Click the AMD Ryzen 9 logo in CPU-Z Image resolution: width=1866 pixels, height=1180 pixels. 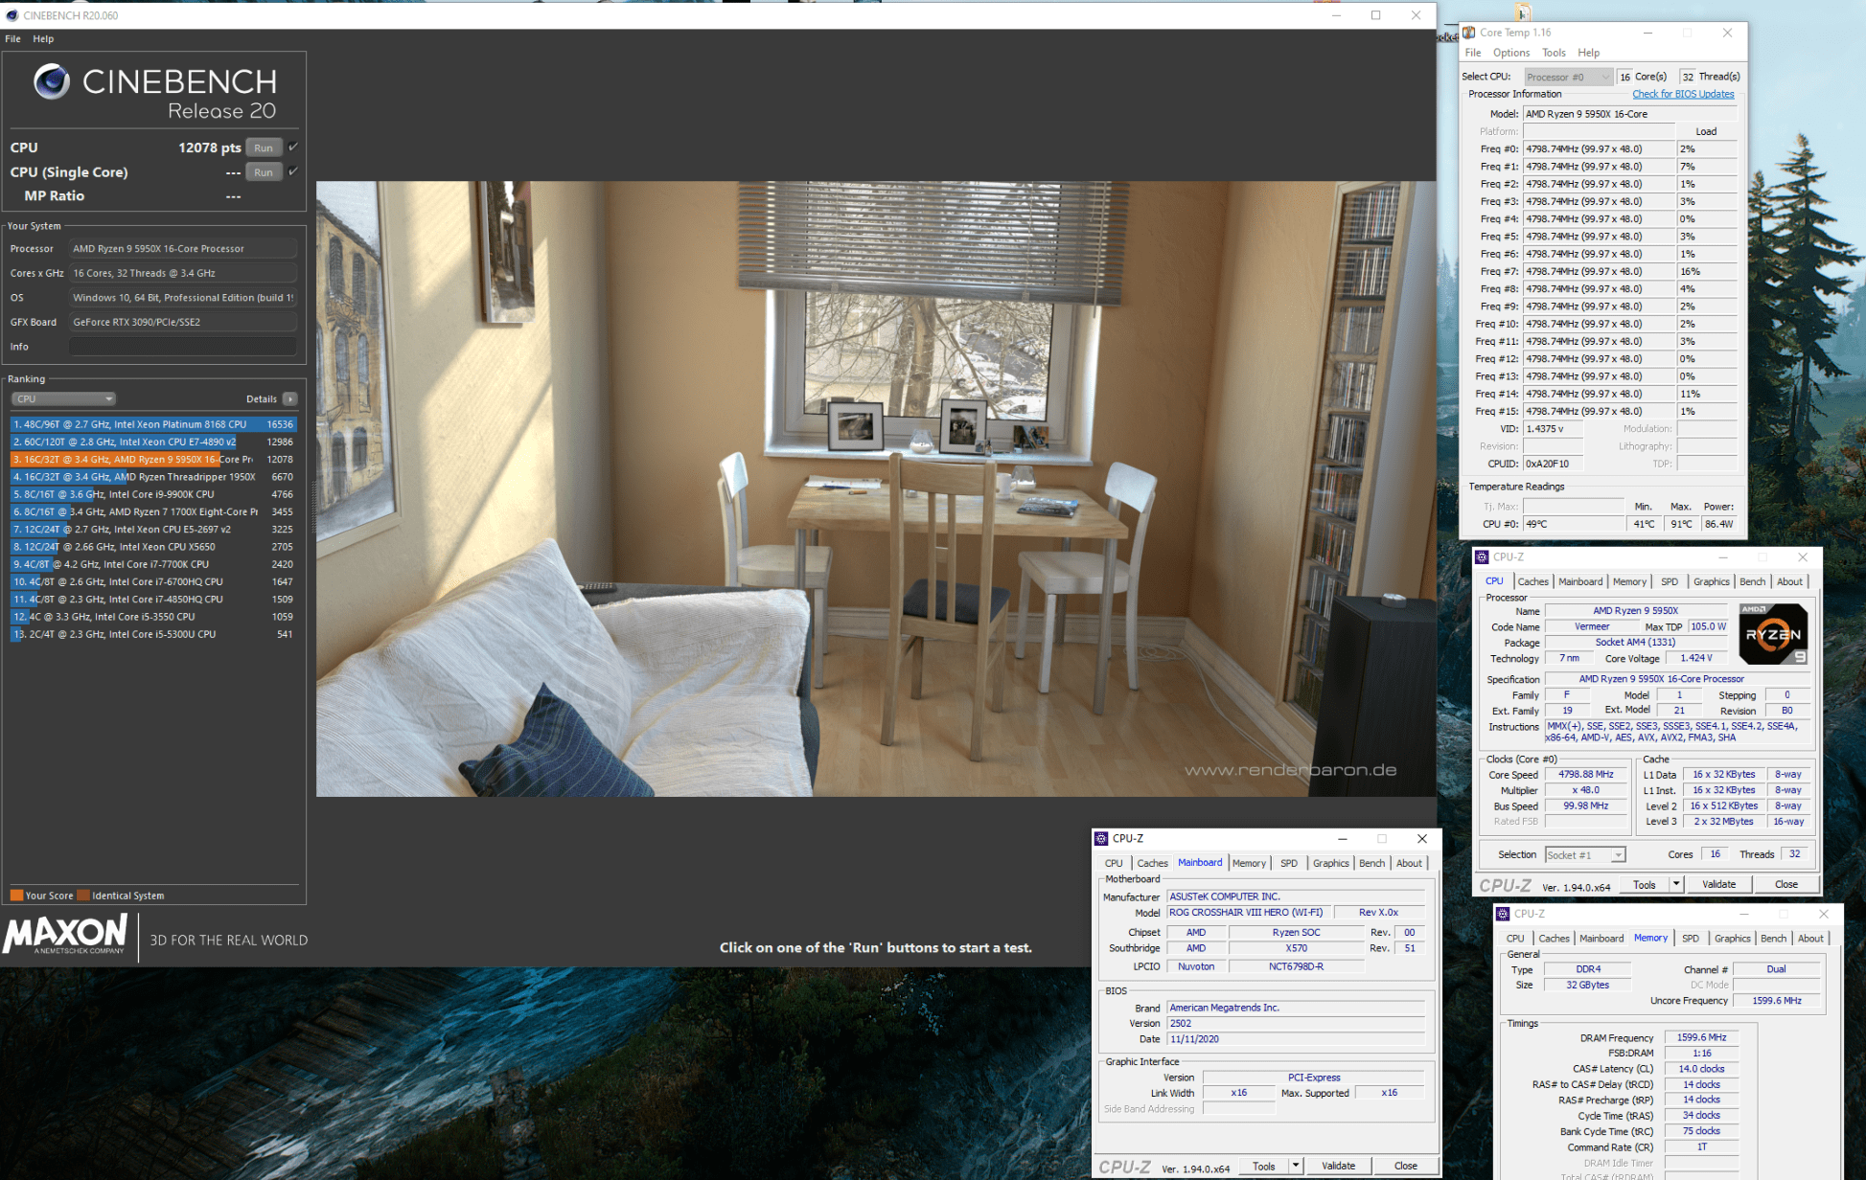coord(1773,634)
